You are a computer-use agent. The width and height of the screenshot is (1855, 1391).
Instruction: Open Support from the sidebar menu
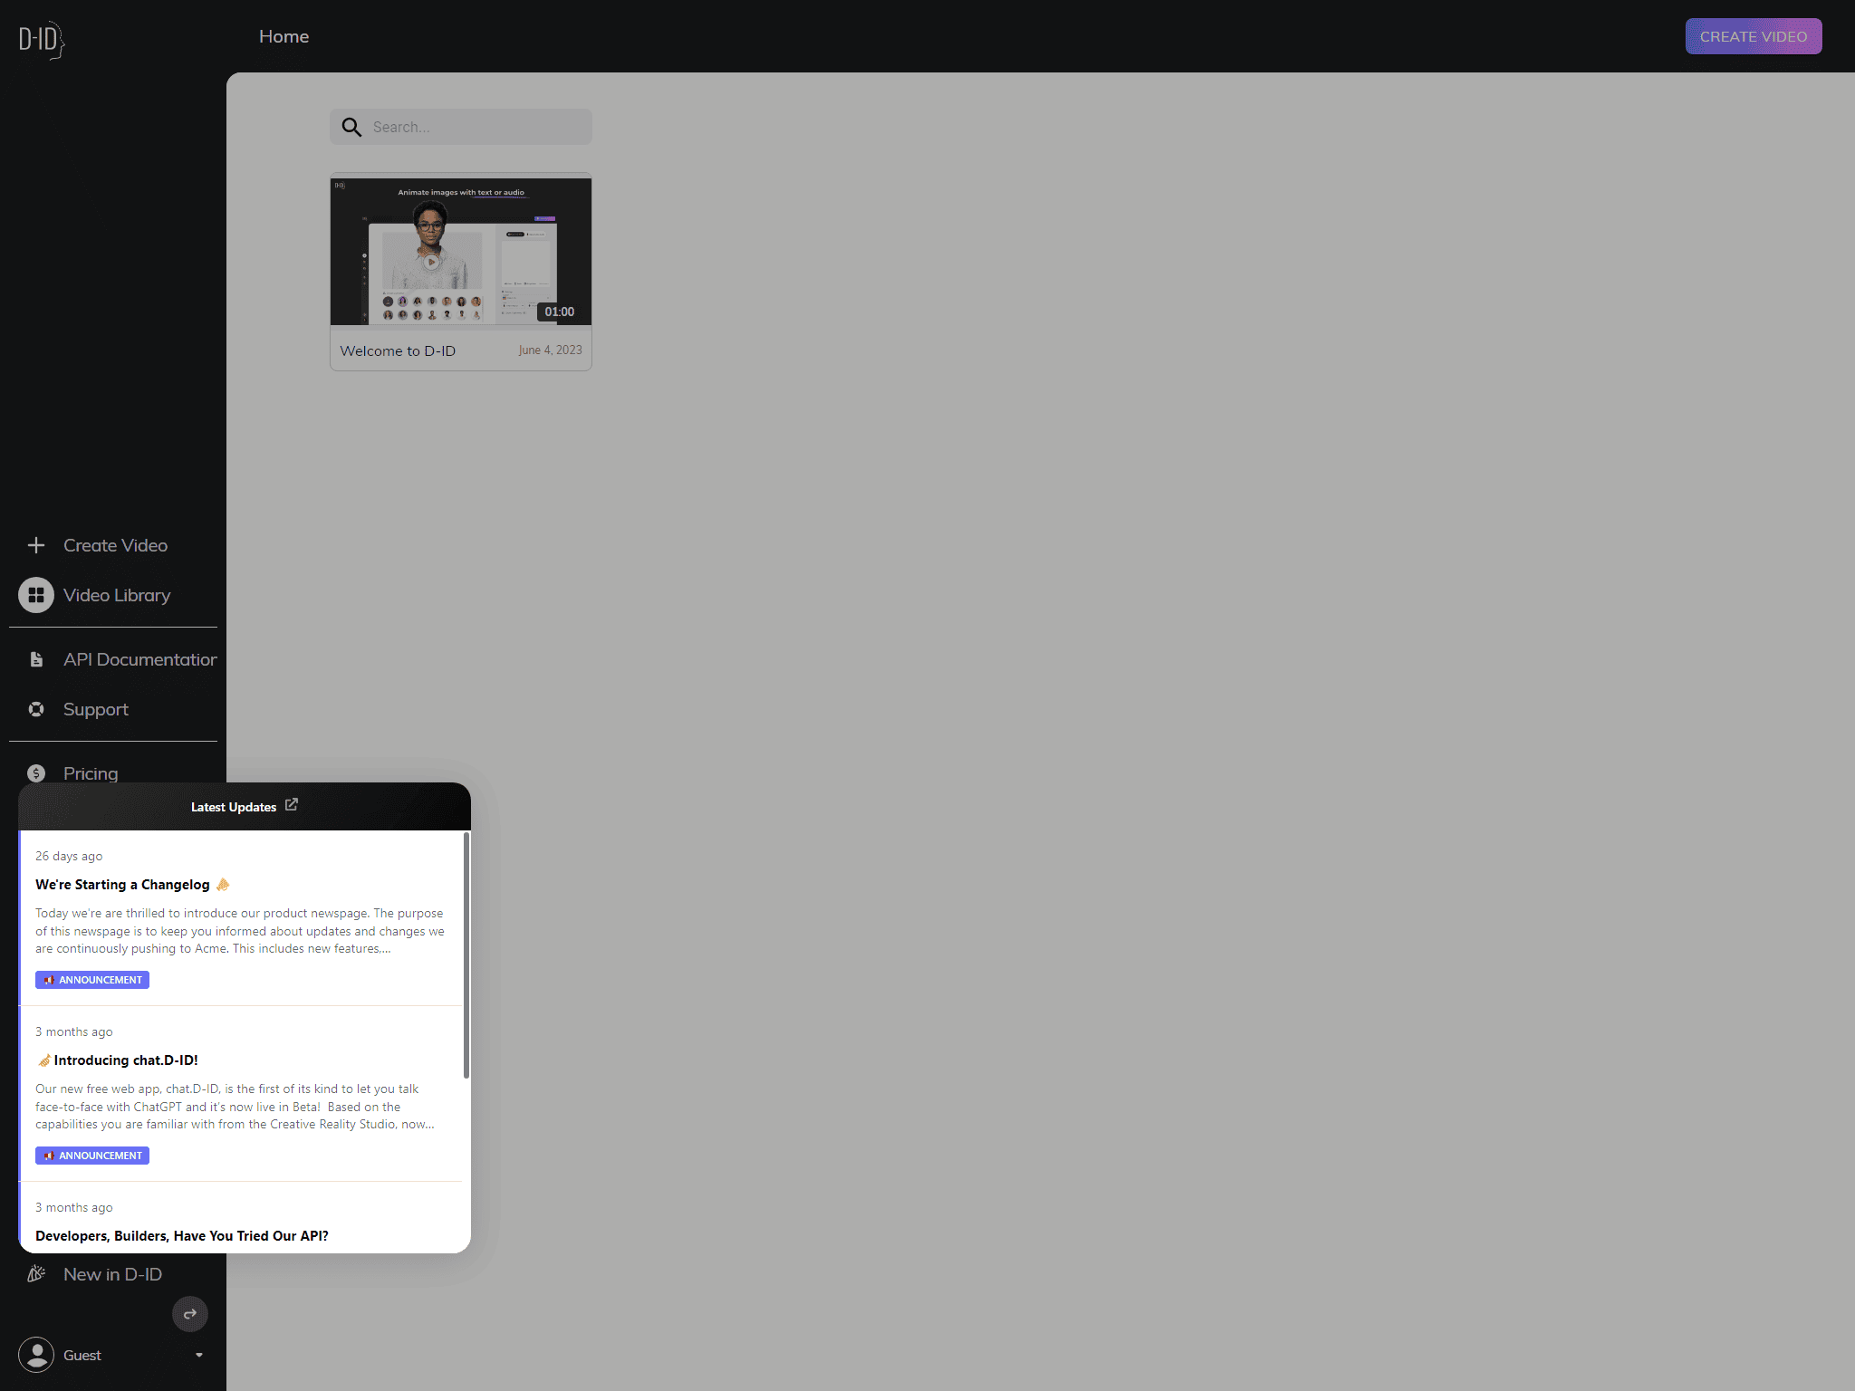96,709
